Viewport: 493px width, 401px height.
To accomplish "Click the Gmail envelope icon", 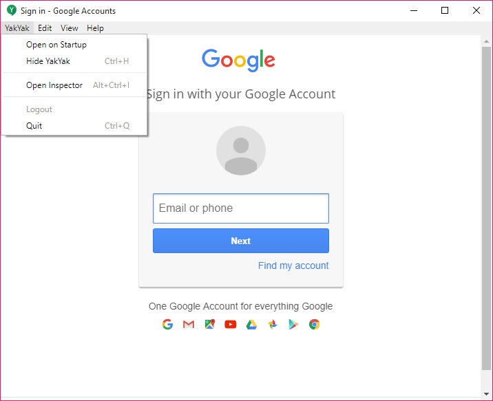I will pos(189,324).
